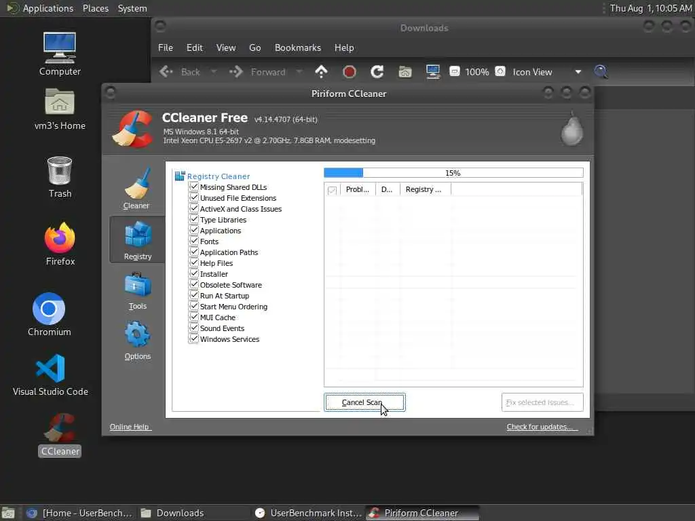Select the CCleaner desktop shortcut
Screen dimensions: 695x521
(60, 435)
